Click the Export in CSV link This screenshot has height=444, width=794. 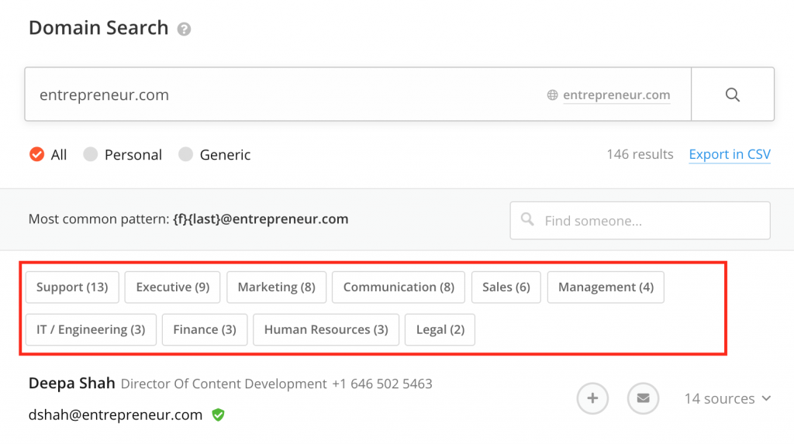point(730,154)
